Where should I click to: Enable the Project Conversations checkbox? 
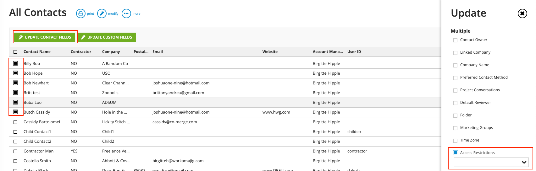coord(455,90)
